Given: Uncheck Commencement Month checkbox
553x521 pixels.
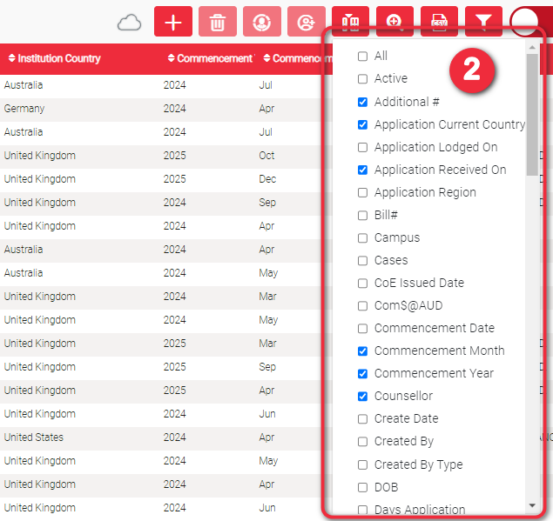Looking at the screenshot, I should [x=362, y=351].
